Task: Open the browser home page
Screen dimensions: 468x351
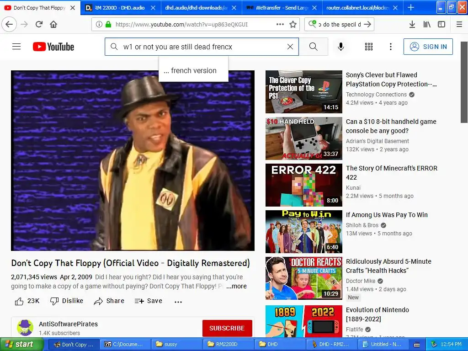Action: [x=53, y=24]
